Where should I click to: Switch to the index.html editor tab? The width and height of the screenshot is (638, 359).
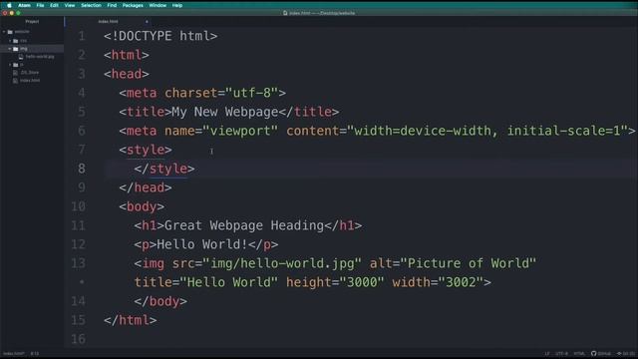click(109, 21)
